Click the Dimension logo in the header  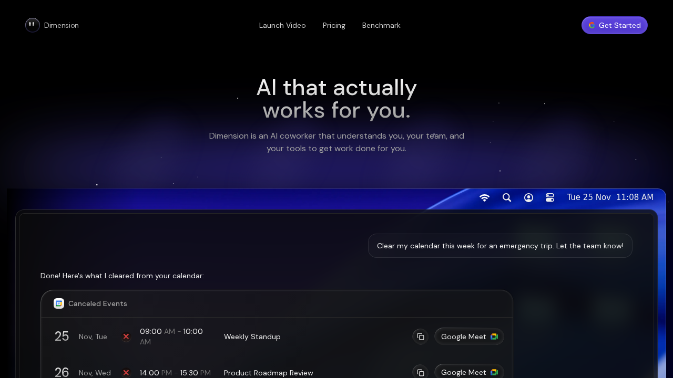pyautogui.click(x=32, y=25)
